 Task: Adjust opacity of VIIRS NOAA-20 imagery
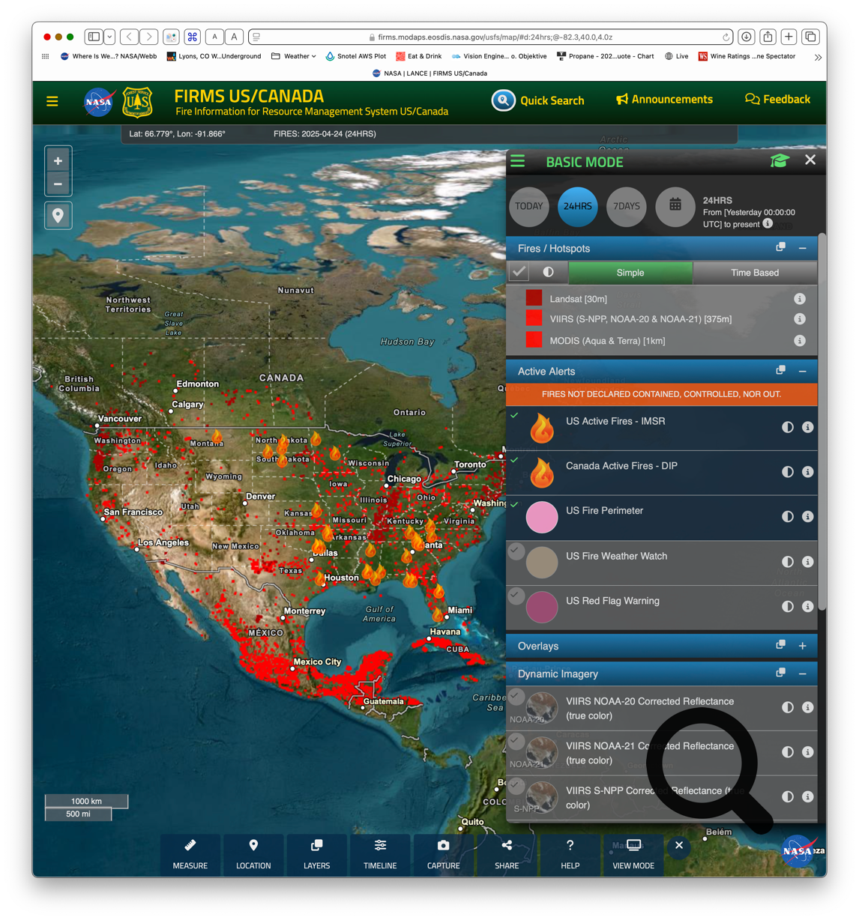point(788,707)
